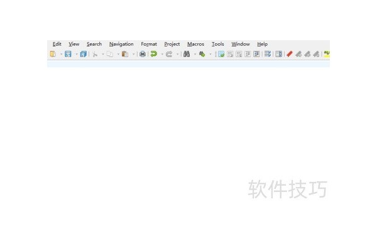Click the Cut scissors icon
The width and height of the screenshot is (377, 251).
coord(95,54)
